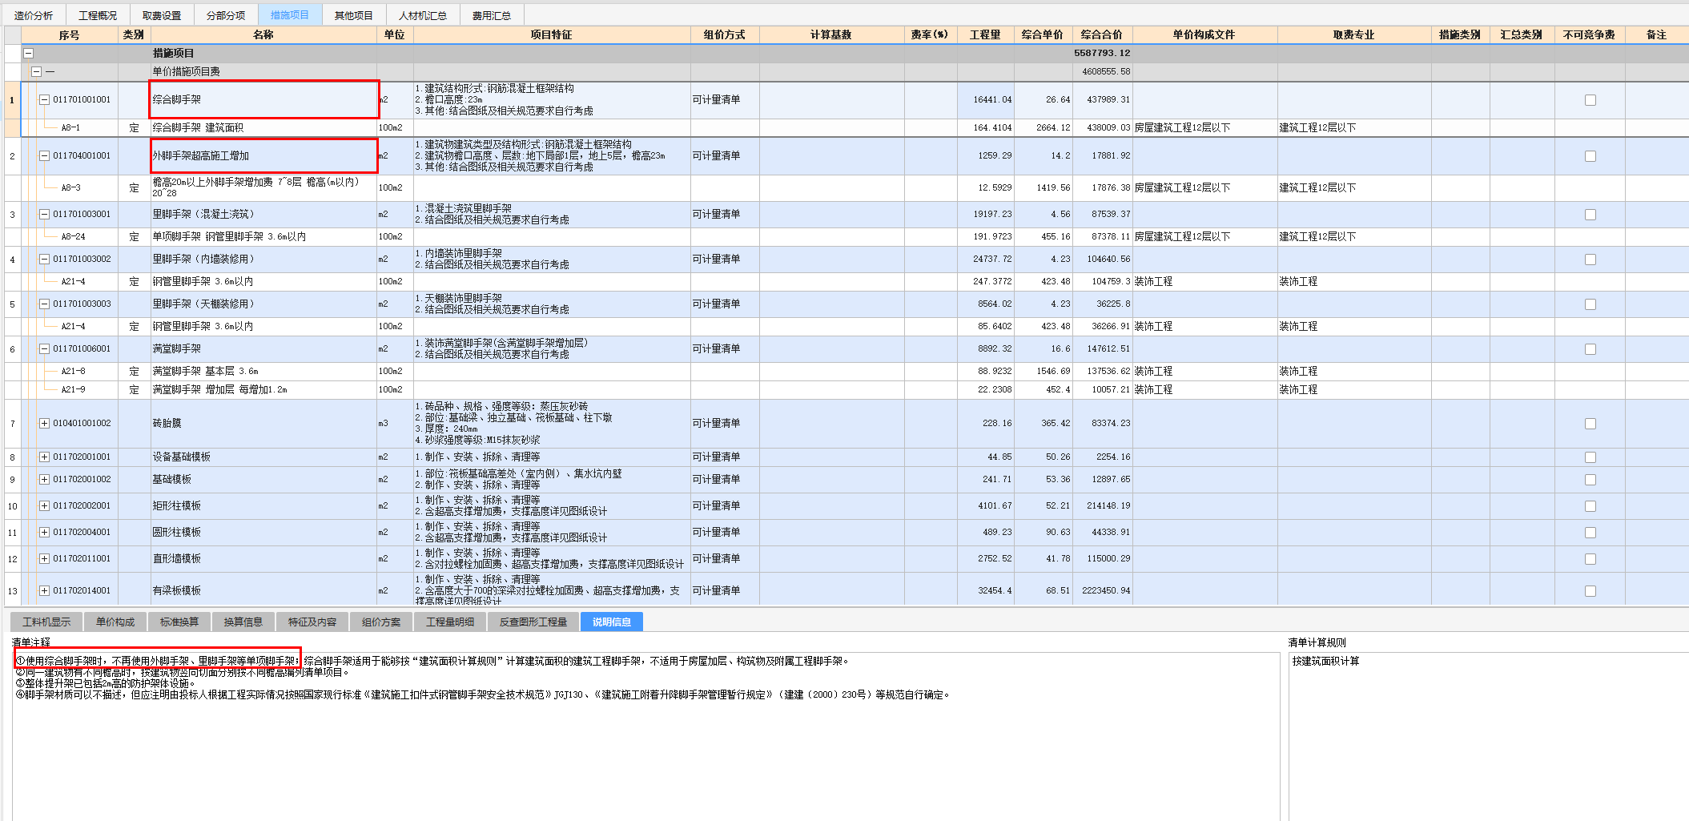Click the 按建筑面积计算 rule text box

point(1487,735)
